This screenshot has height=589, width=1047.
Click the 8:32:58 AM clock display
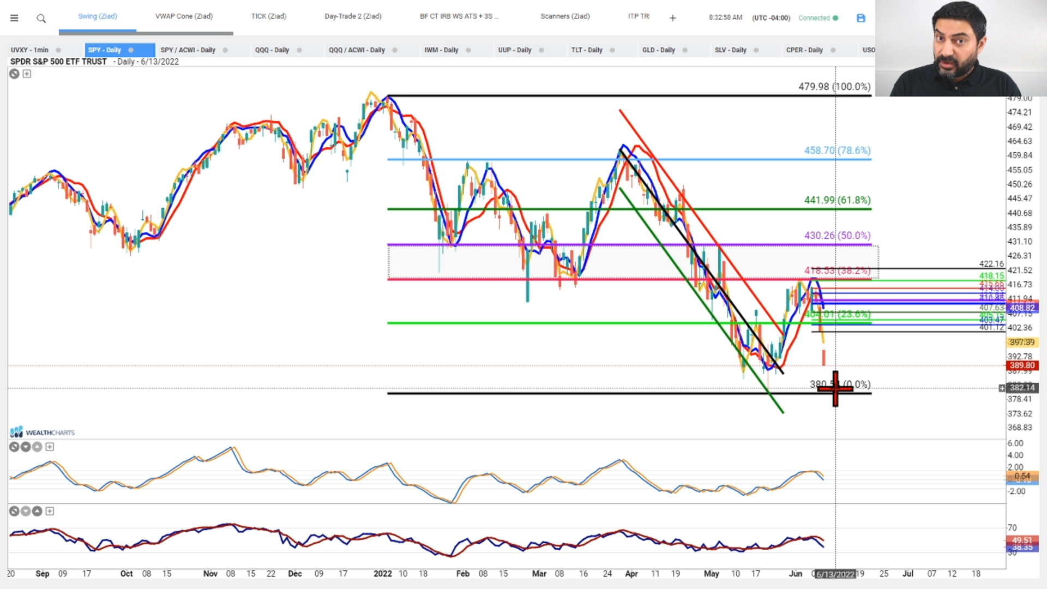[725, 17]
